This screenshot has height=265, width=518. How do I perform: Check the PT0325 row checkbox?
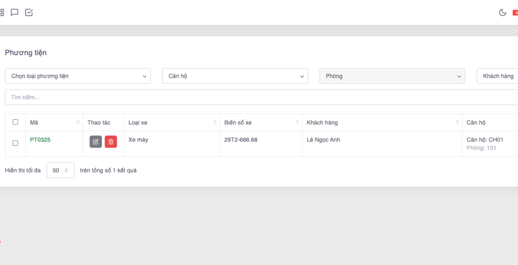point(15,143)
